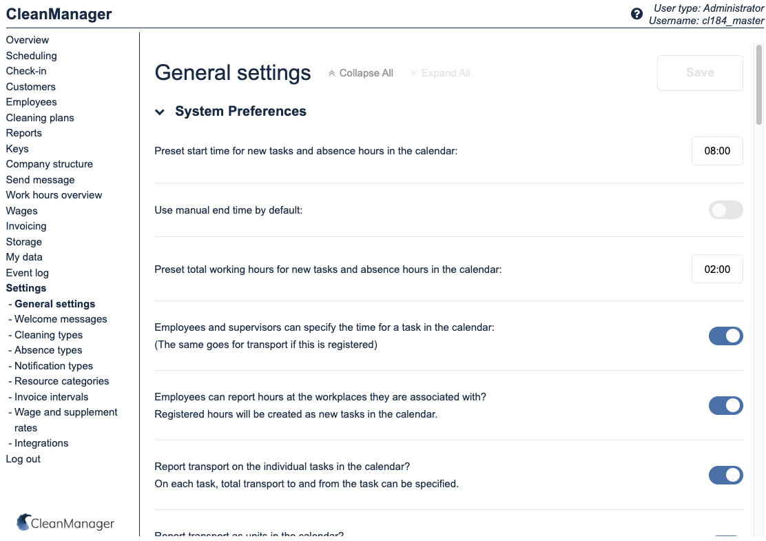The height and width of the screenshot is (541, 766).
Task: Open the Welcome messages settings submenu
Action: [61, 319]
